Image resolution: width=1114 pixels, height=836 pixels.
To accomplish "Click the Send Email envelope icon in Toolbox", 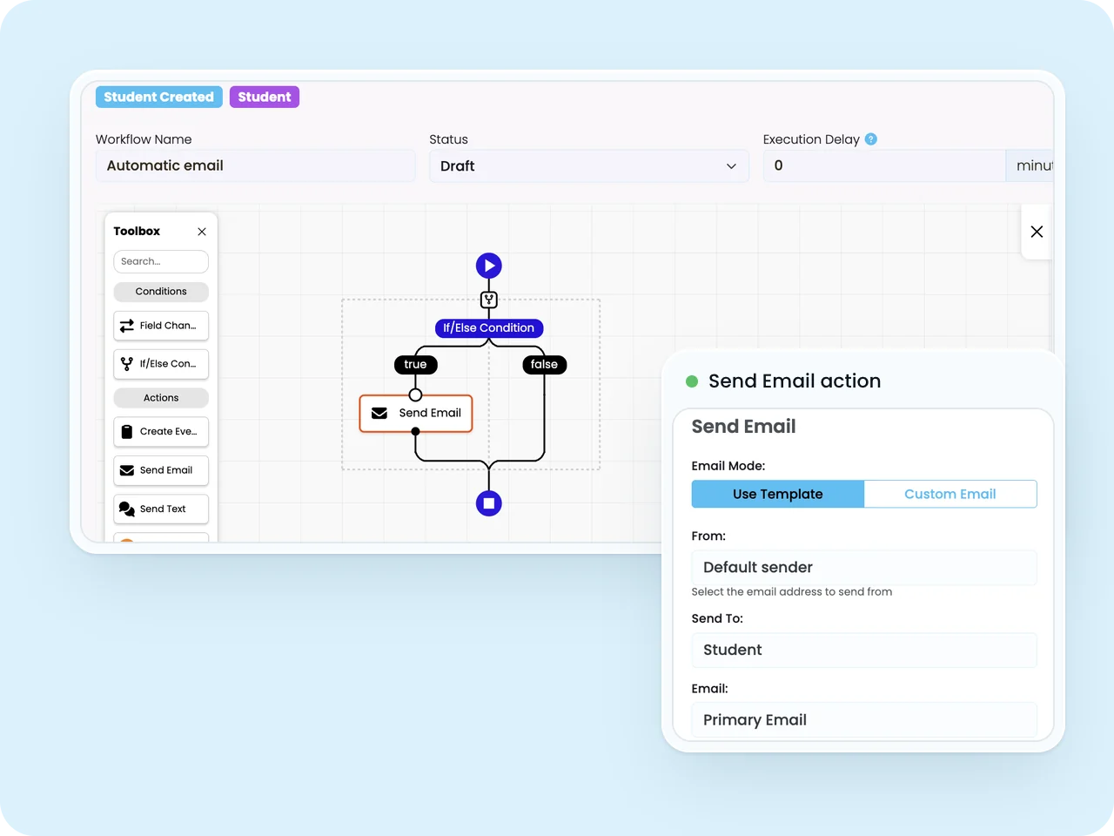I will 127,470.
